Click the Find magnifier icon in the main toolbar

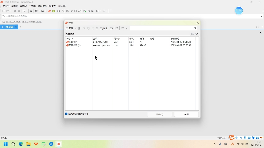click(x=31, y=11)
